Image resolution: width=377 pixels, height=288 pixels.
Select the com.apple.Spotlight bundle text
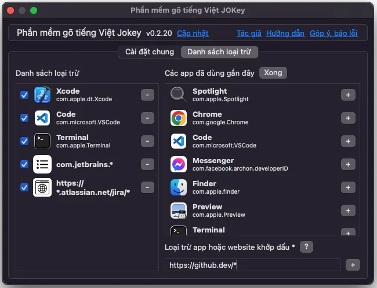[220, 99]
